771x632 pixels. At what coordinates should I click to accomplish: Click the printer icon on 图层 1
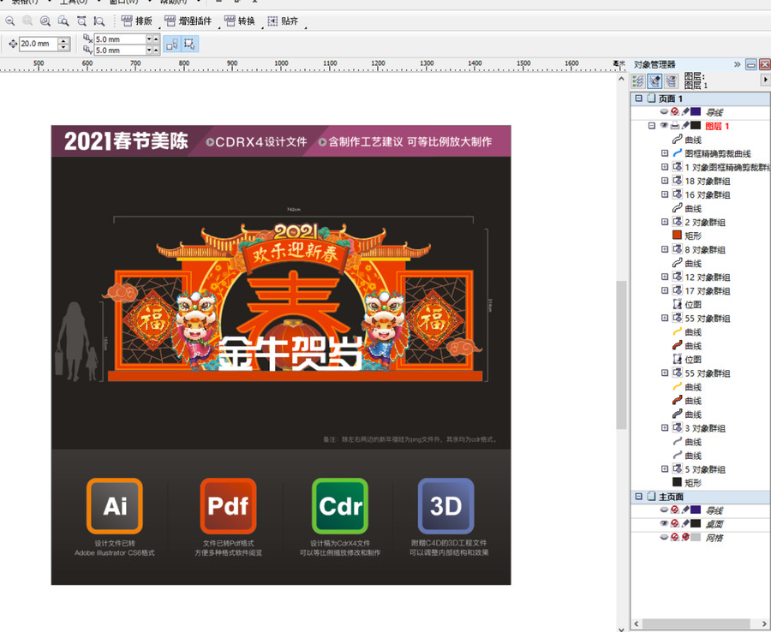675,126
